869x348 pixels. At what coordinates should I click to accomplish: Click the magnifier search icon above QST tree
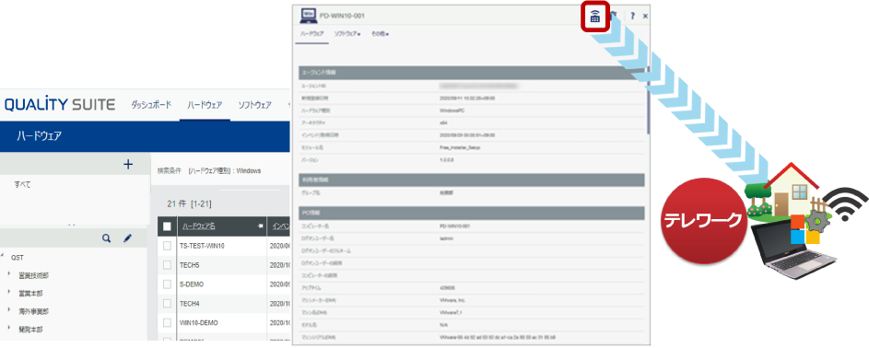tap(106, 238)
